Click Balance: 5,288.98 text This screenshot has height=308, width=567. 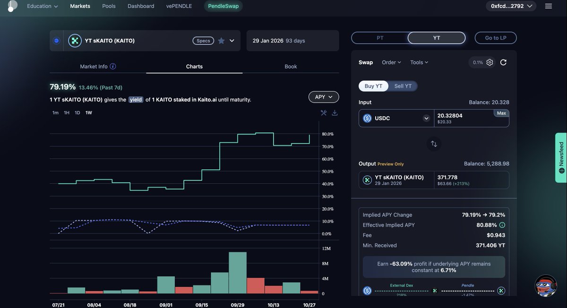487,164
